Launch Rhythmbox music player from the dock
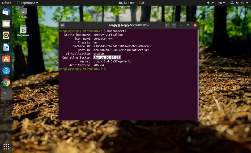 coord(6,35)
